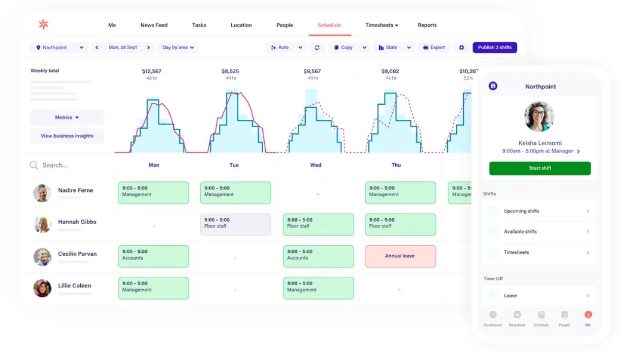
Task: Open the schedule refresh icon
Action: point(317,47)
